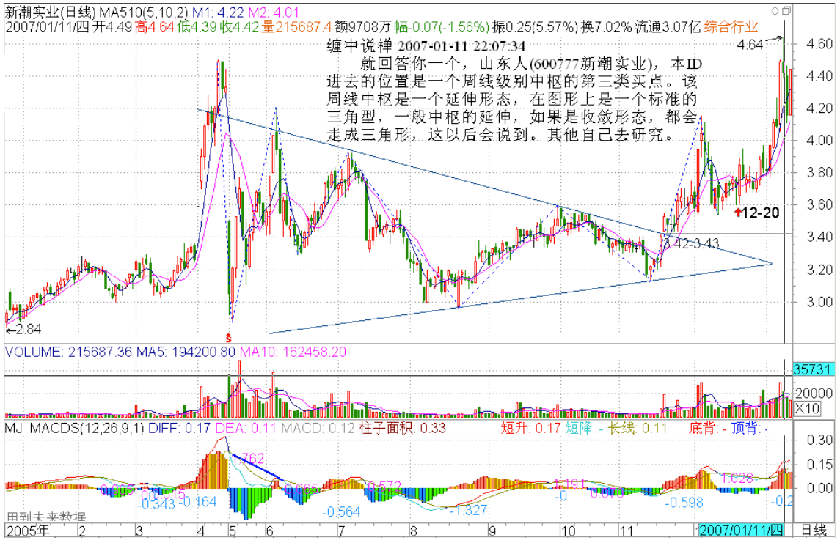Click the 3.00 price axis label
The width and height of the screenshot is (840, 543).
819,302
